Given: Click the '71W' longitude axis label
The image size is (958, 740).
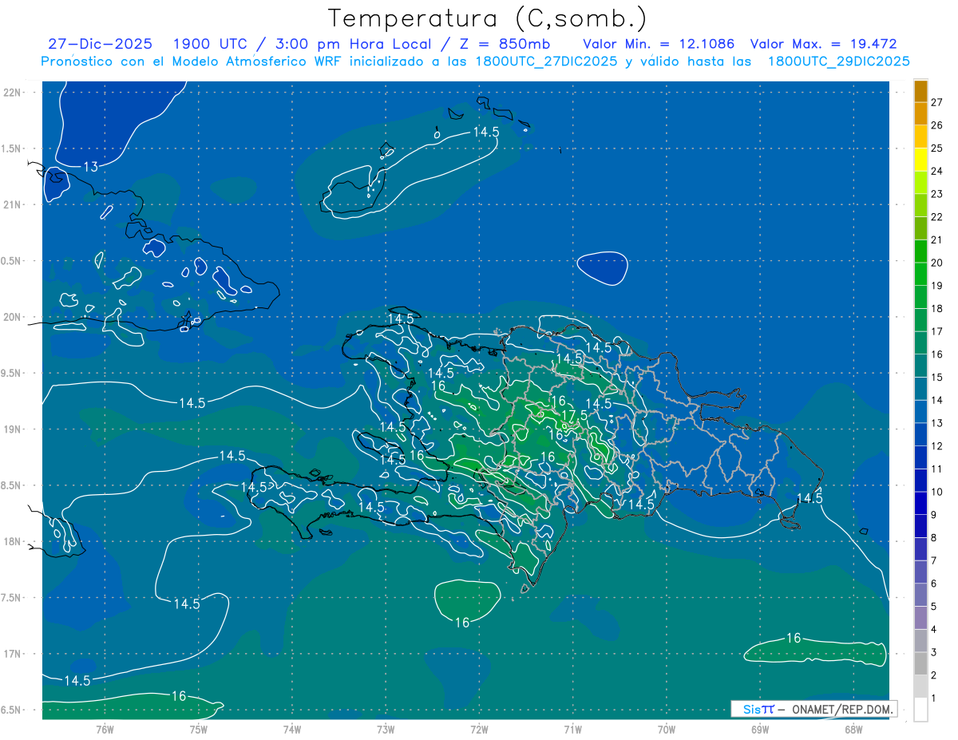Looking at the screenshot, I should [x=572, y=730].
